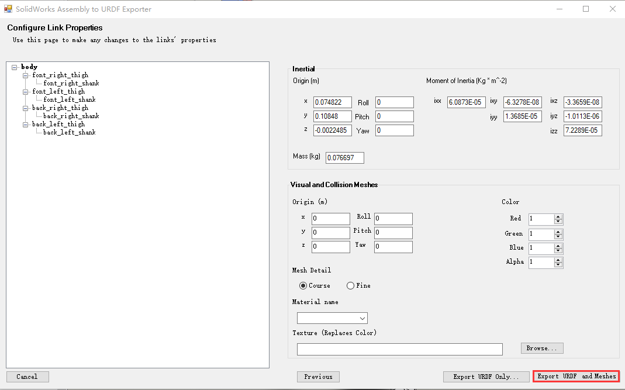Viewport: 625px width, 390px height.
Task: Click the texture path input field
Action: [x=400, y=348]
